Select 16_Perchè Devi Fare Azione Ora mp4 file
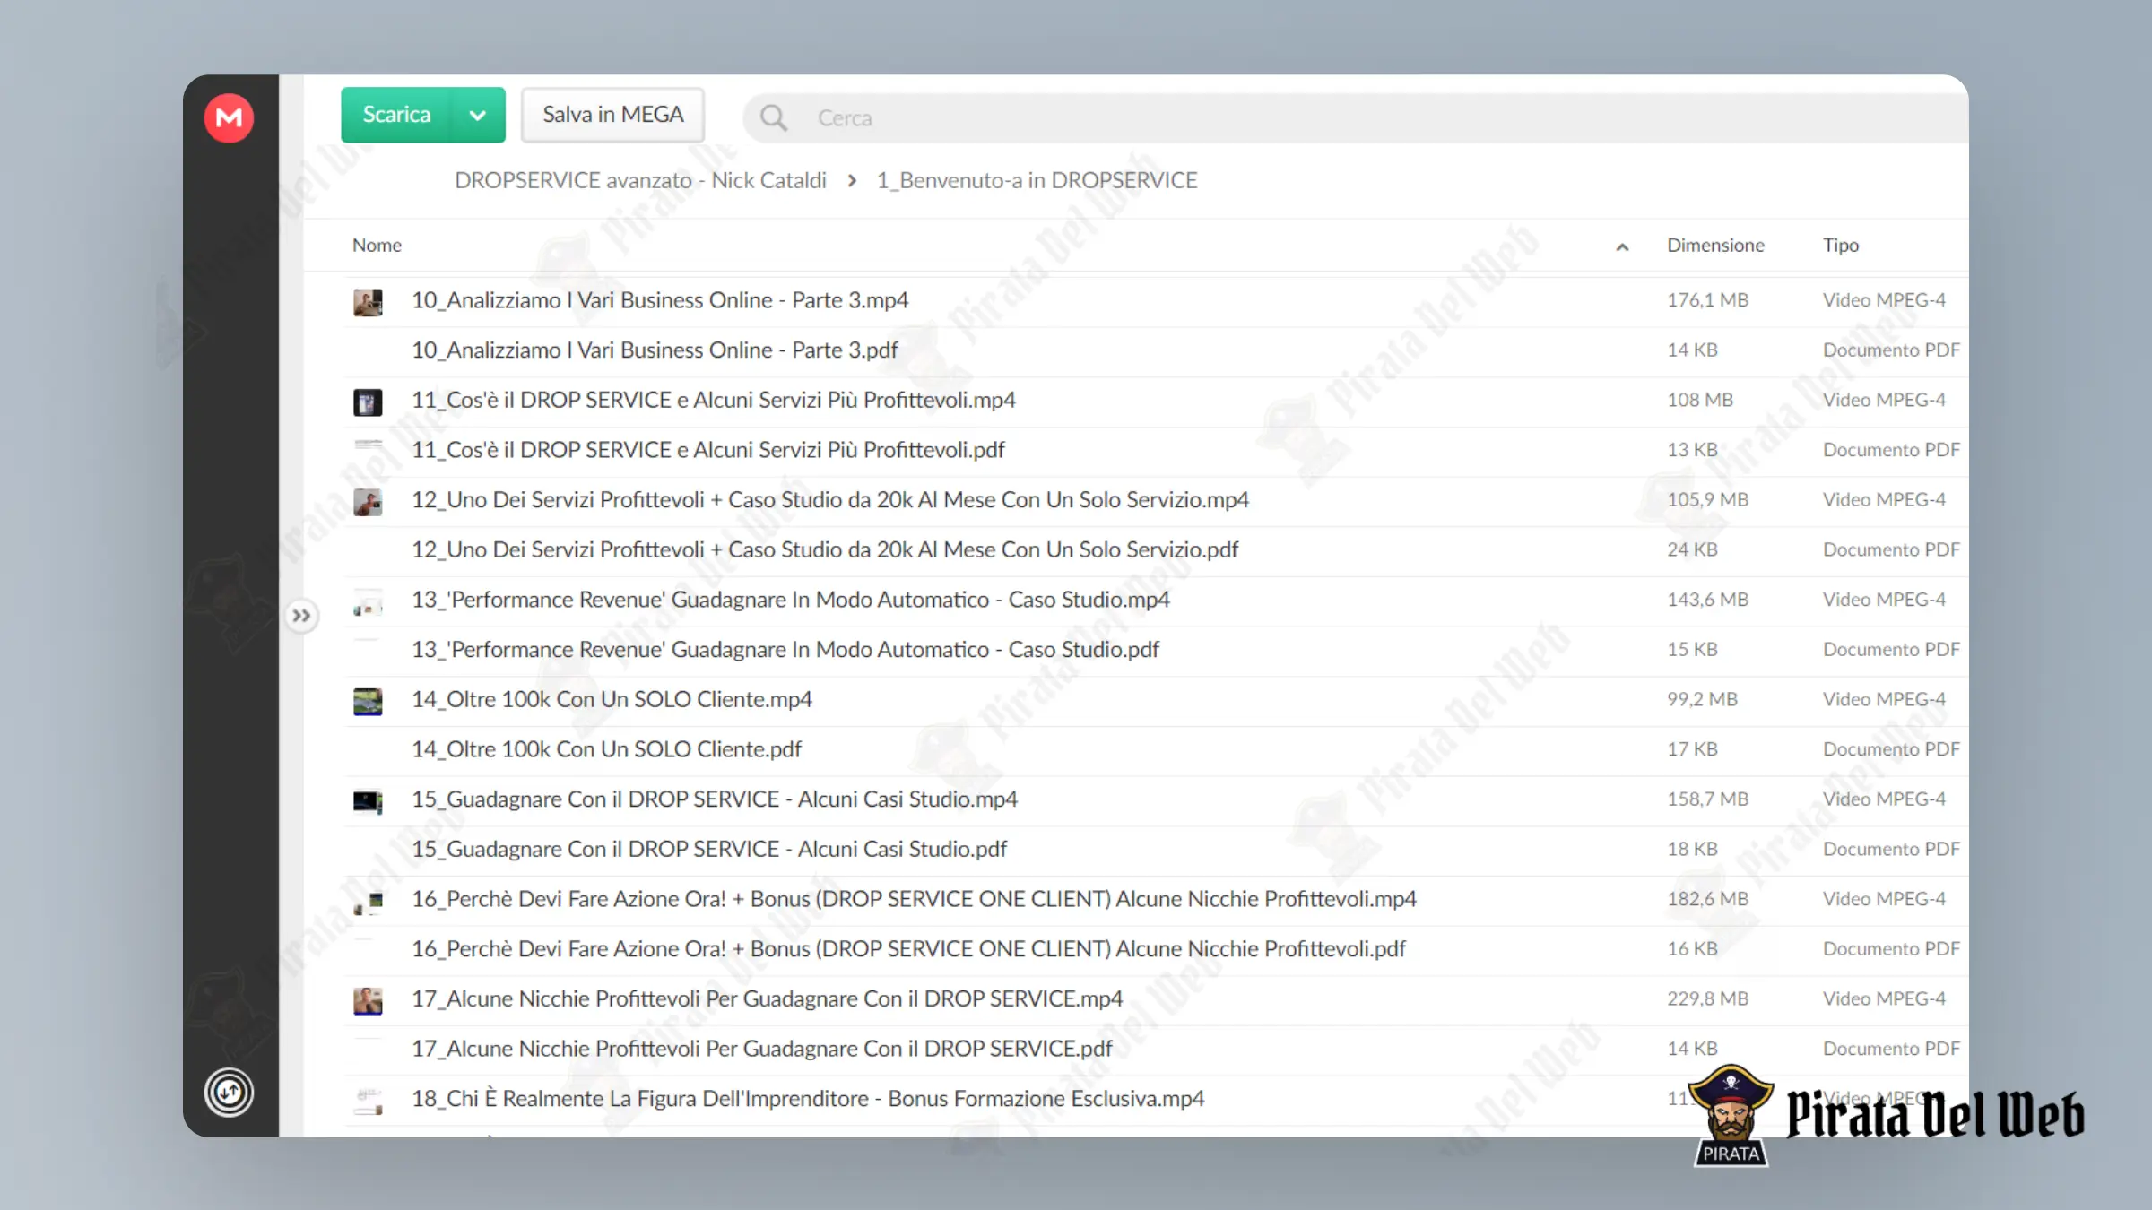Image resolution: width=2152 pixels, height=1210 pixels. 914,899
